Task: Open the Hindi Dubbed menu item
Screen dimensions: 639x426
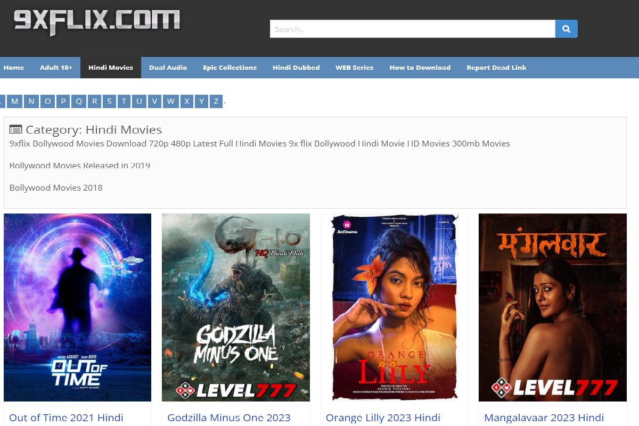Action: click(296, 68)
